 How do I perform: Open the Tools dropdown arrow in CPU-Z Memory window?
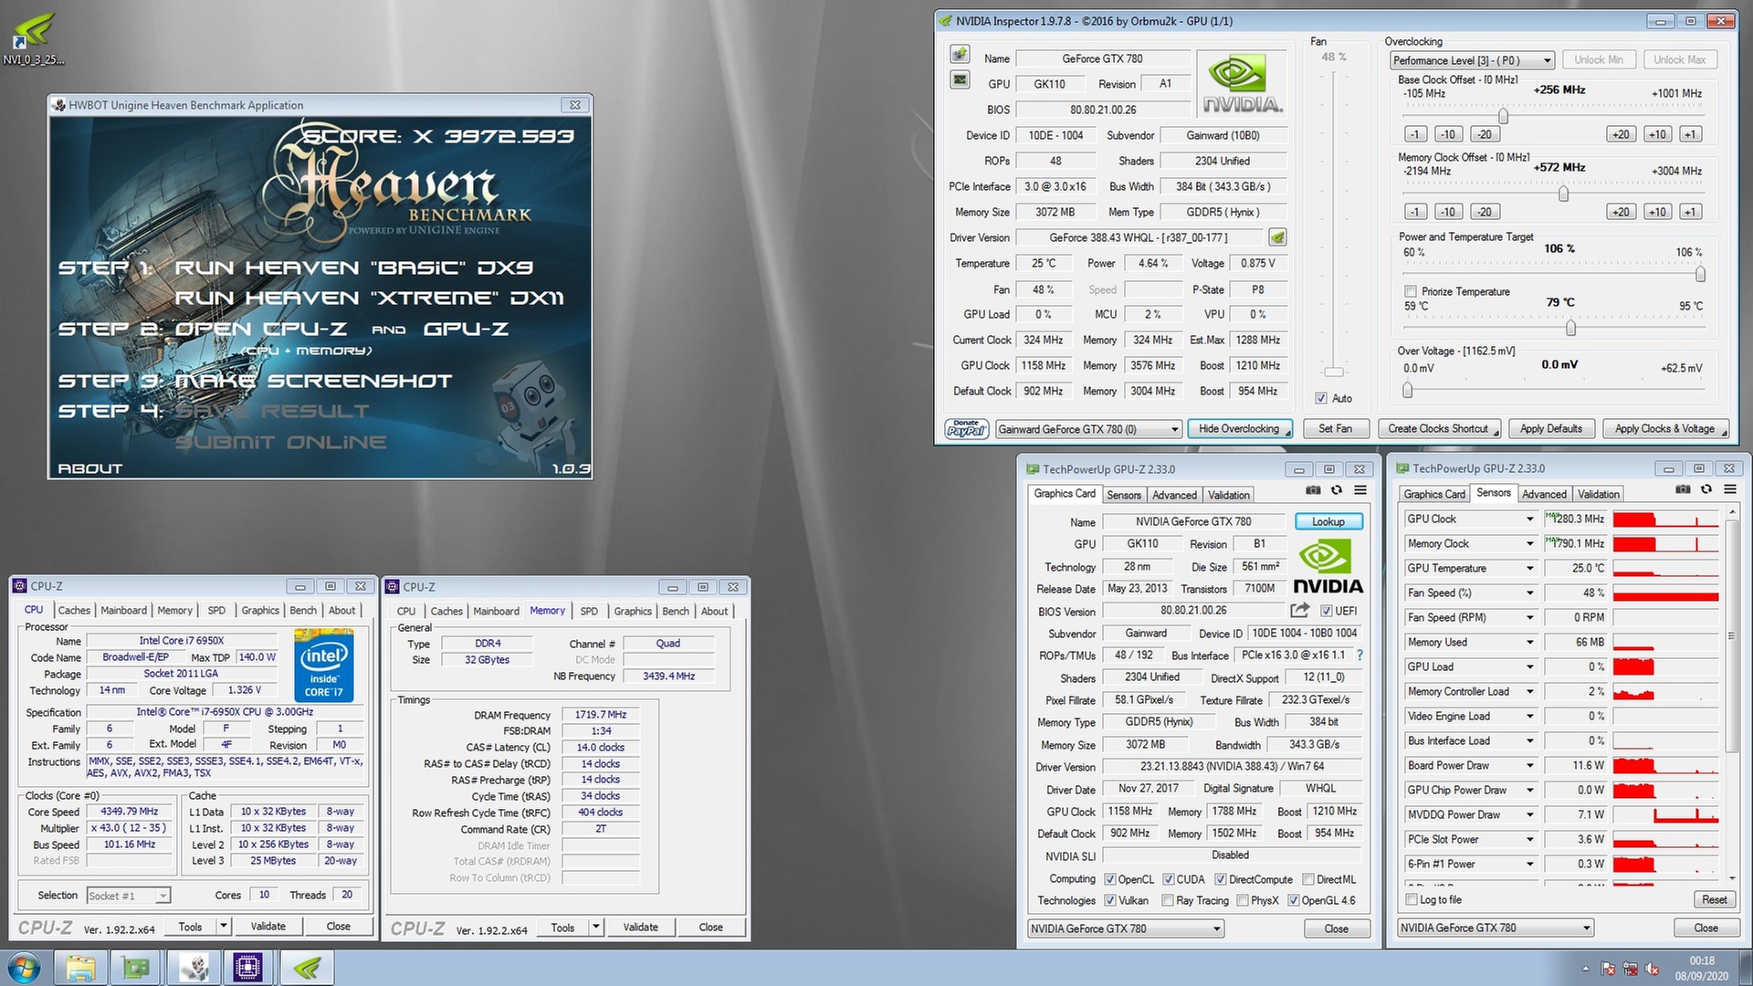click(596, 927)
